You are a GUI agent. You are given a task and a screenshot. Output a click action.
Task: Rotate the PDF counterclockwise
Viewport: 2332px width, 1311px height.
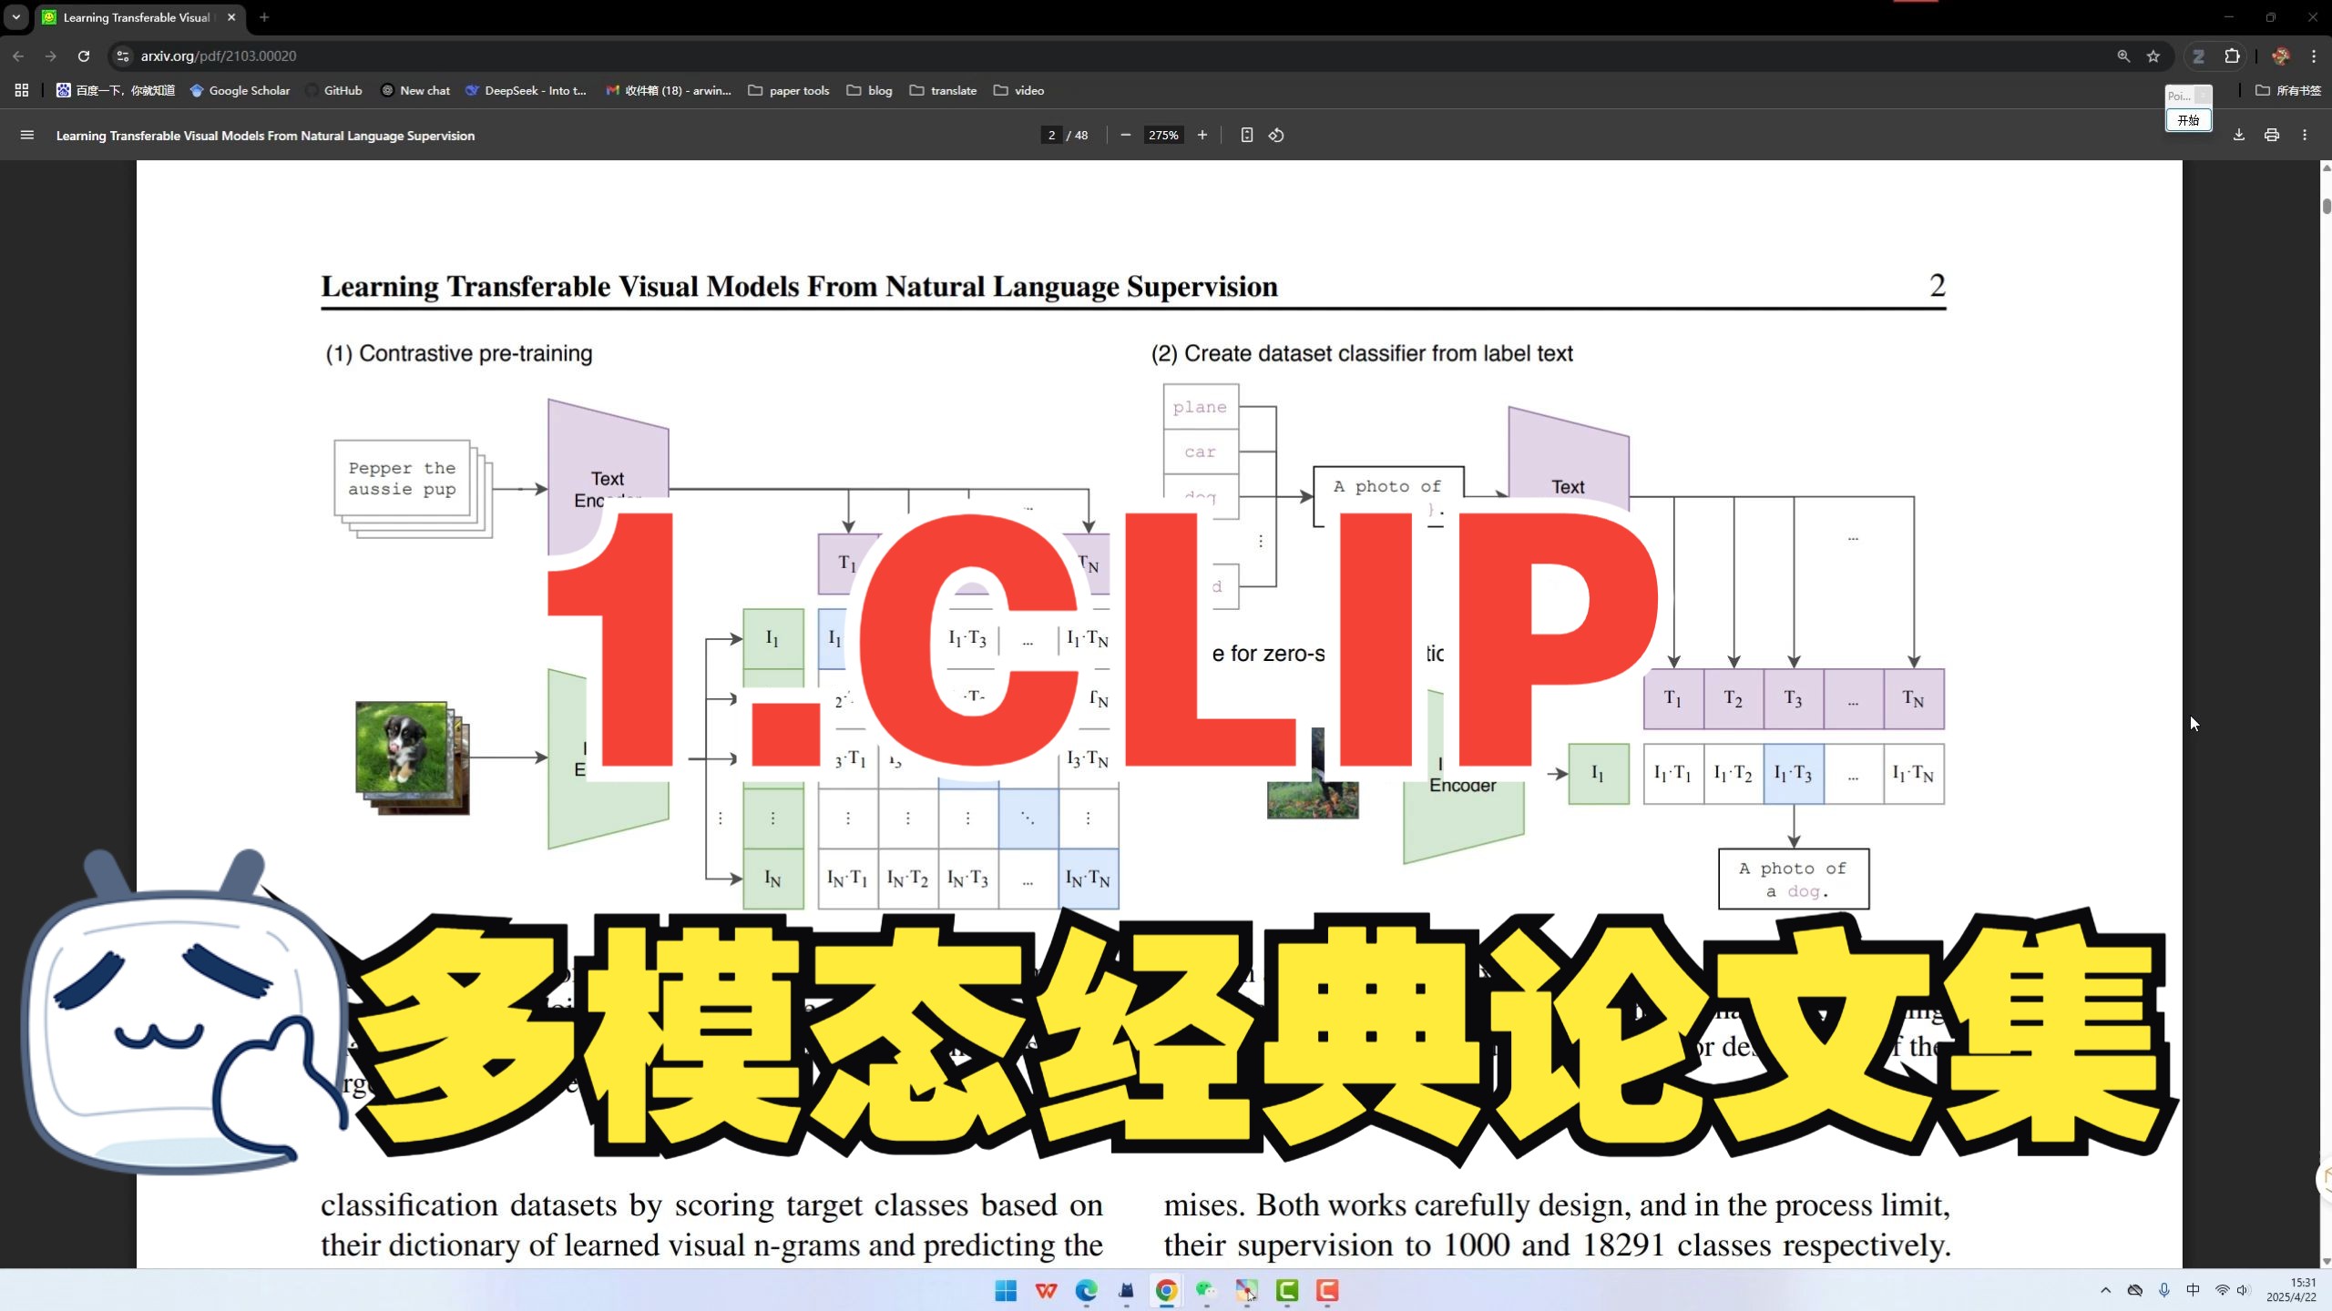click(x=1276, y=135)
